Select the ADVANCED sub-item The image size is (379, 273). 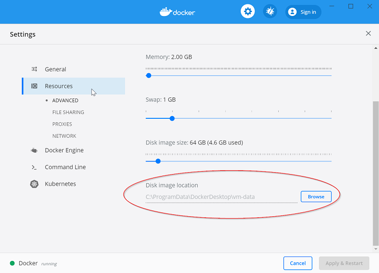(65, 100)
